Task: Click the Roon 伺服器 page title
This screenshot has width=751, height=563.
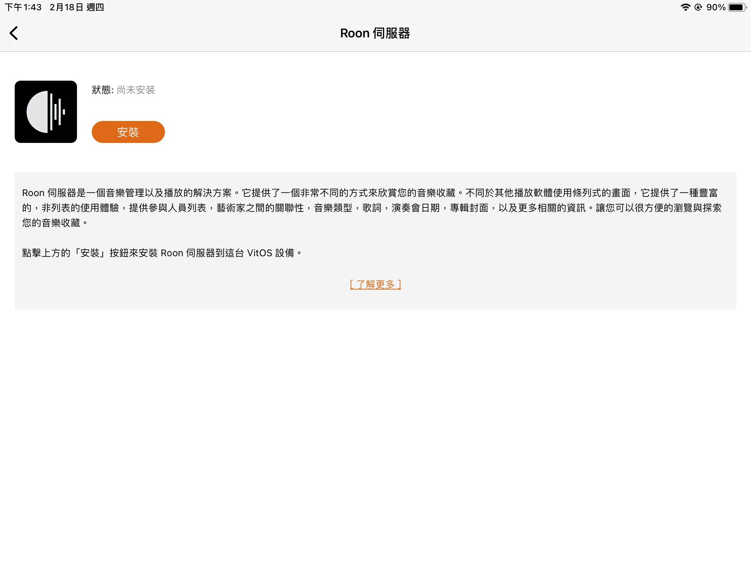Action: [x=375, y=33]
